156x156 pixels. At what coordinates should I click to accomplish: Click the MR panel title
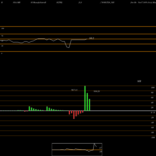[x=139, y=81]
